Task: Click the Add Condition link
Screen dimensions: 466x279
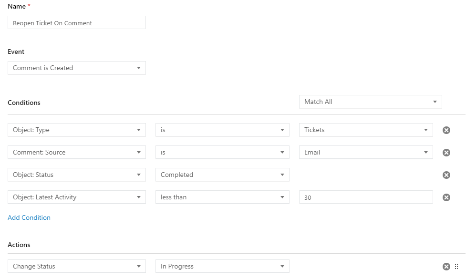Action: coord(29,217)
